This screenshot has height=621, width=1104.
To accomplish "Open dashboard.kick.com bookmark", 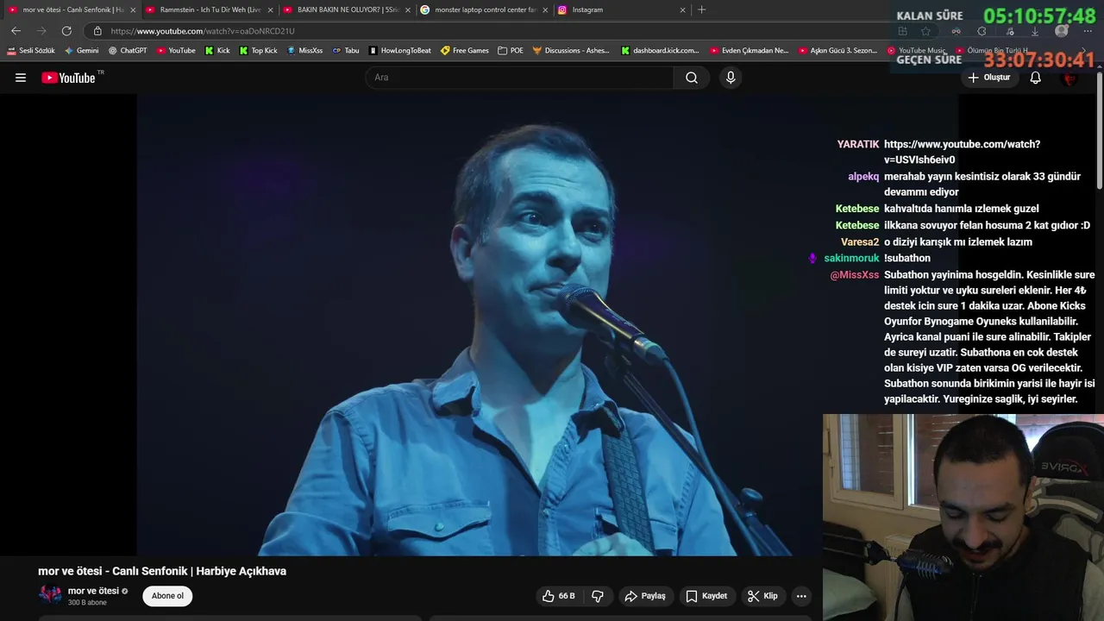I will 660,51.
